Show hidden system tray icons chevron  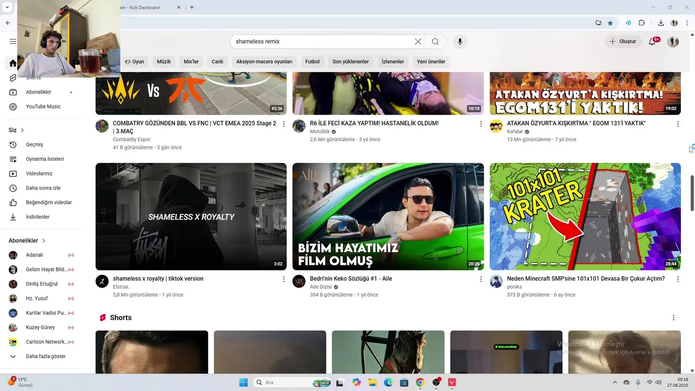[615, 382]
